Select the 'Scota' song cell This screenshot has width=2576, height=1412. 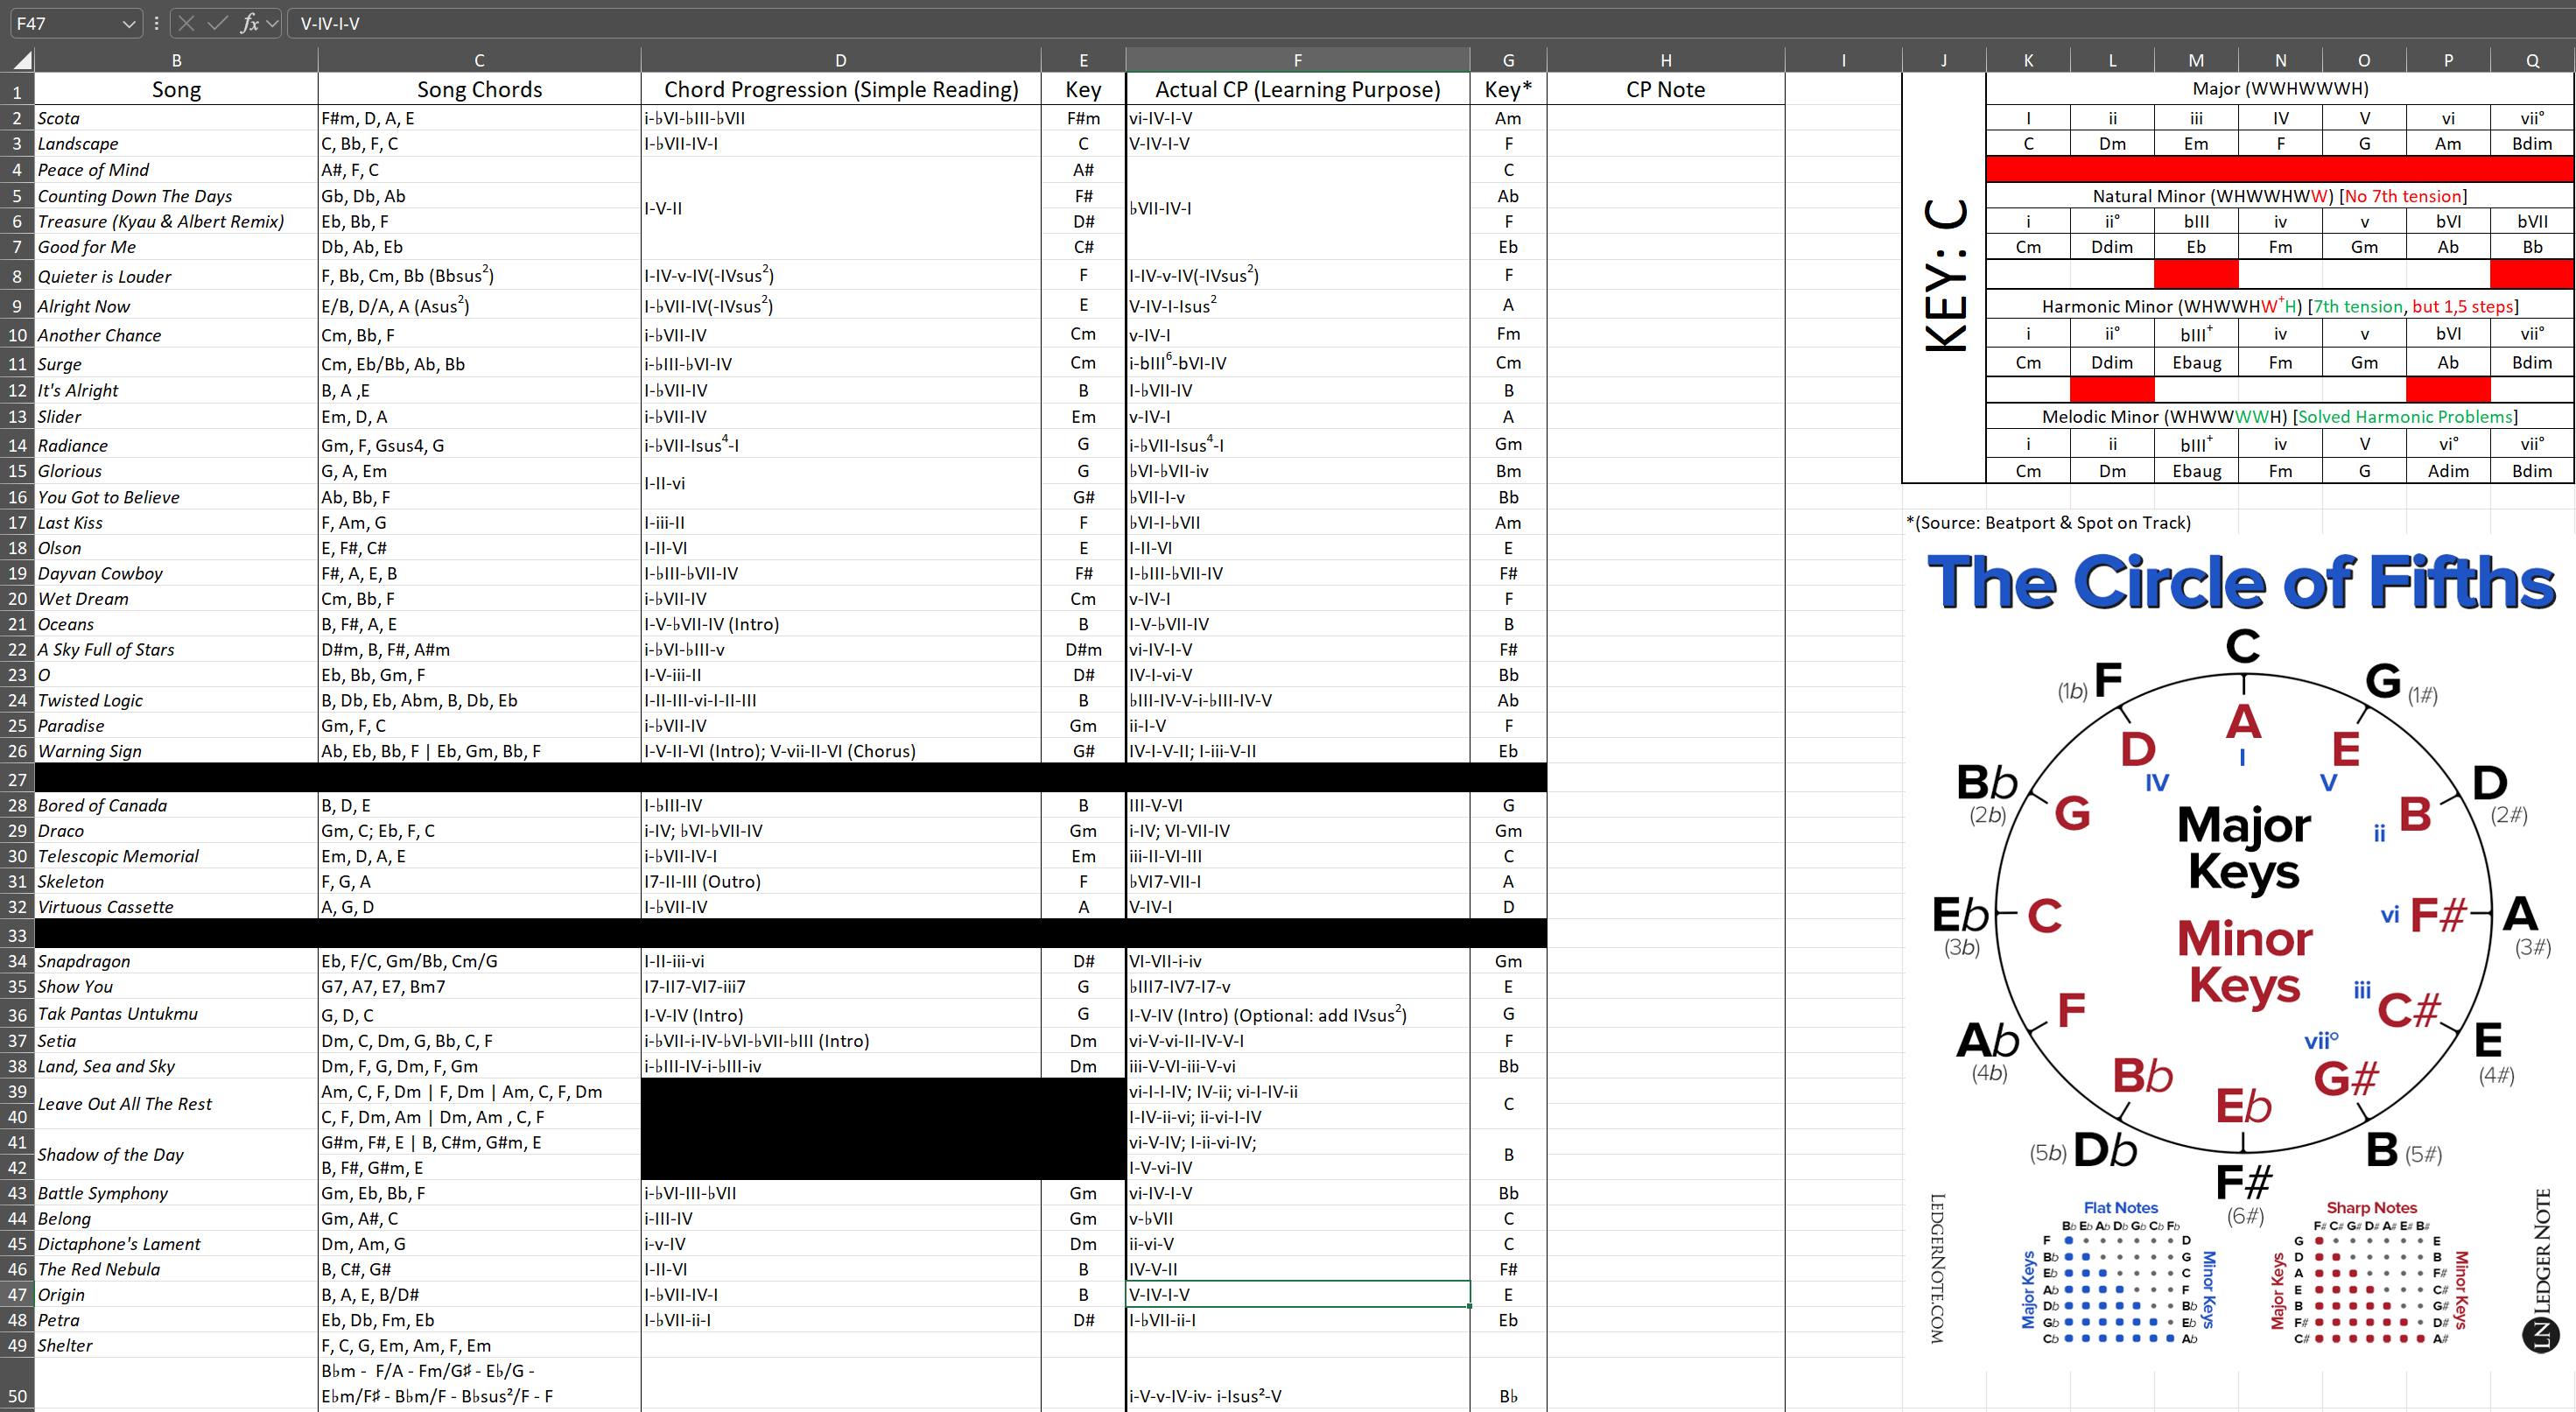pos(177,118)
